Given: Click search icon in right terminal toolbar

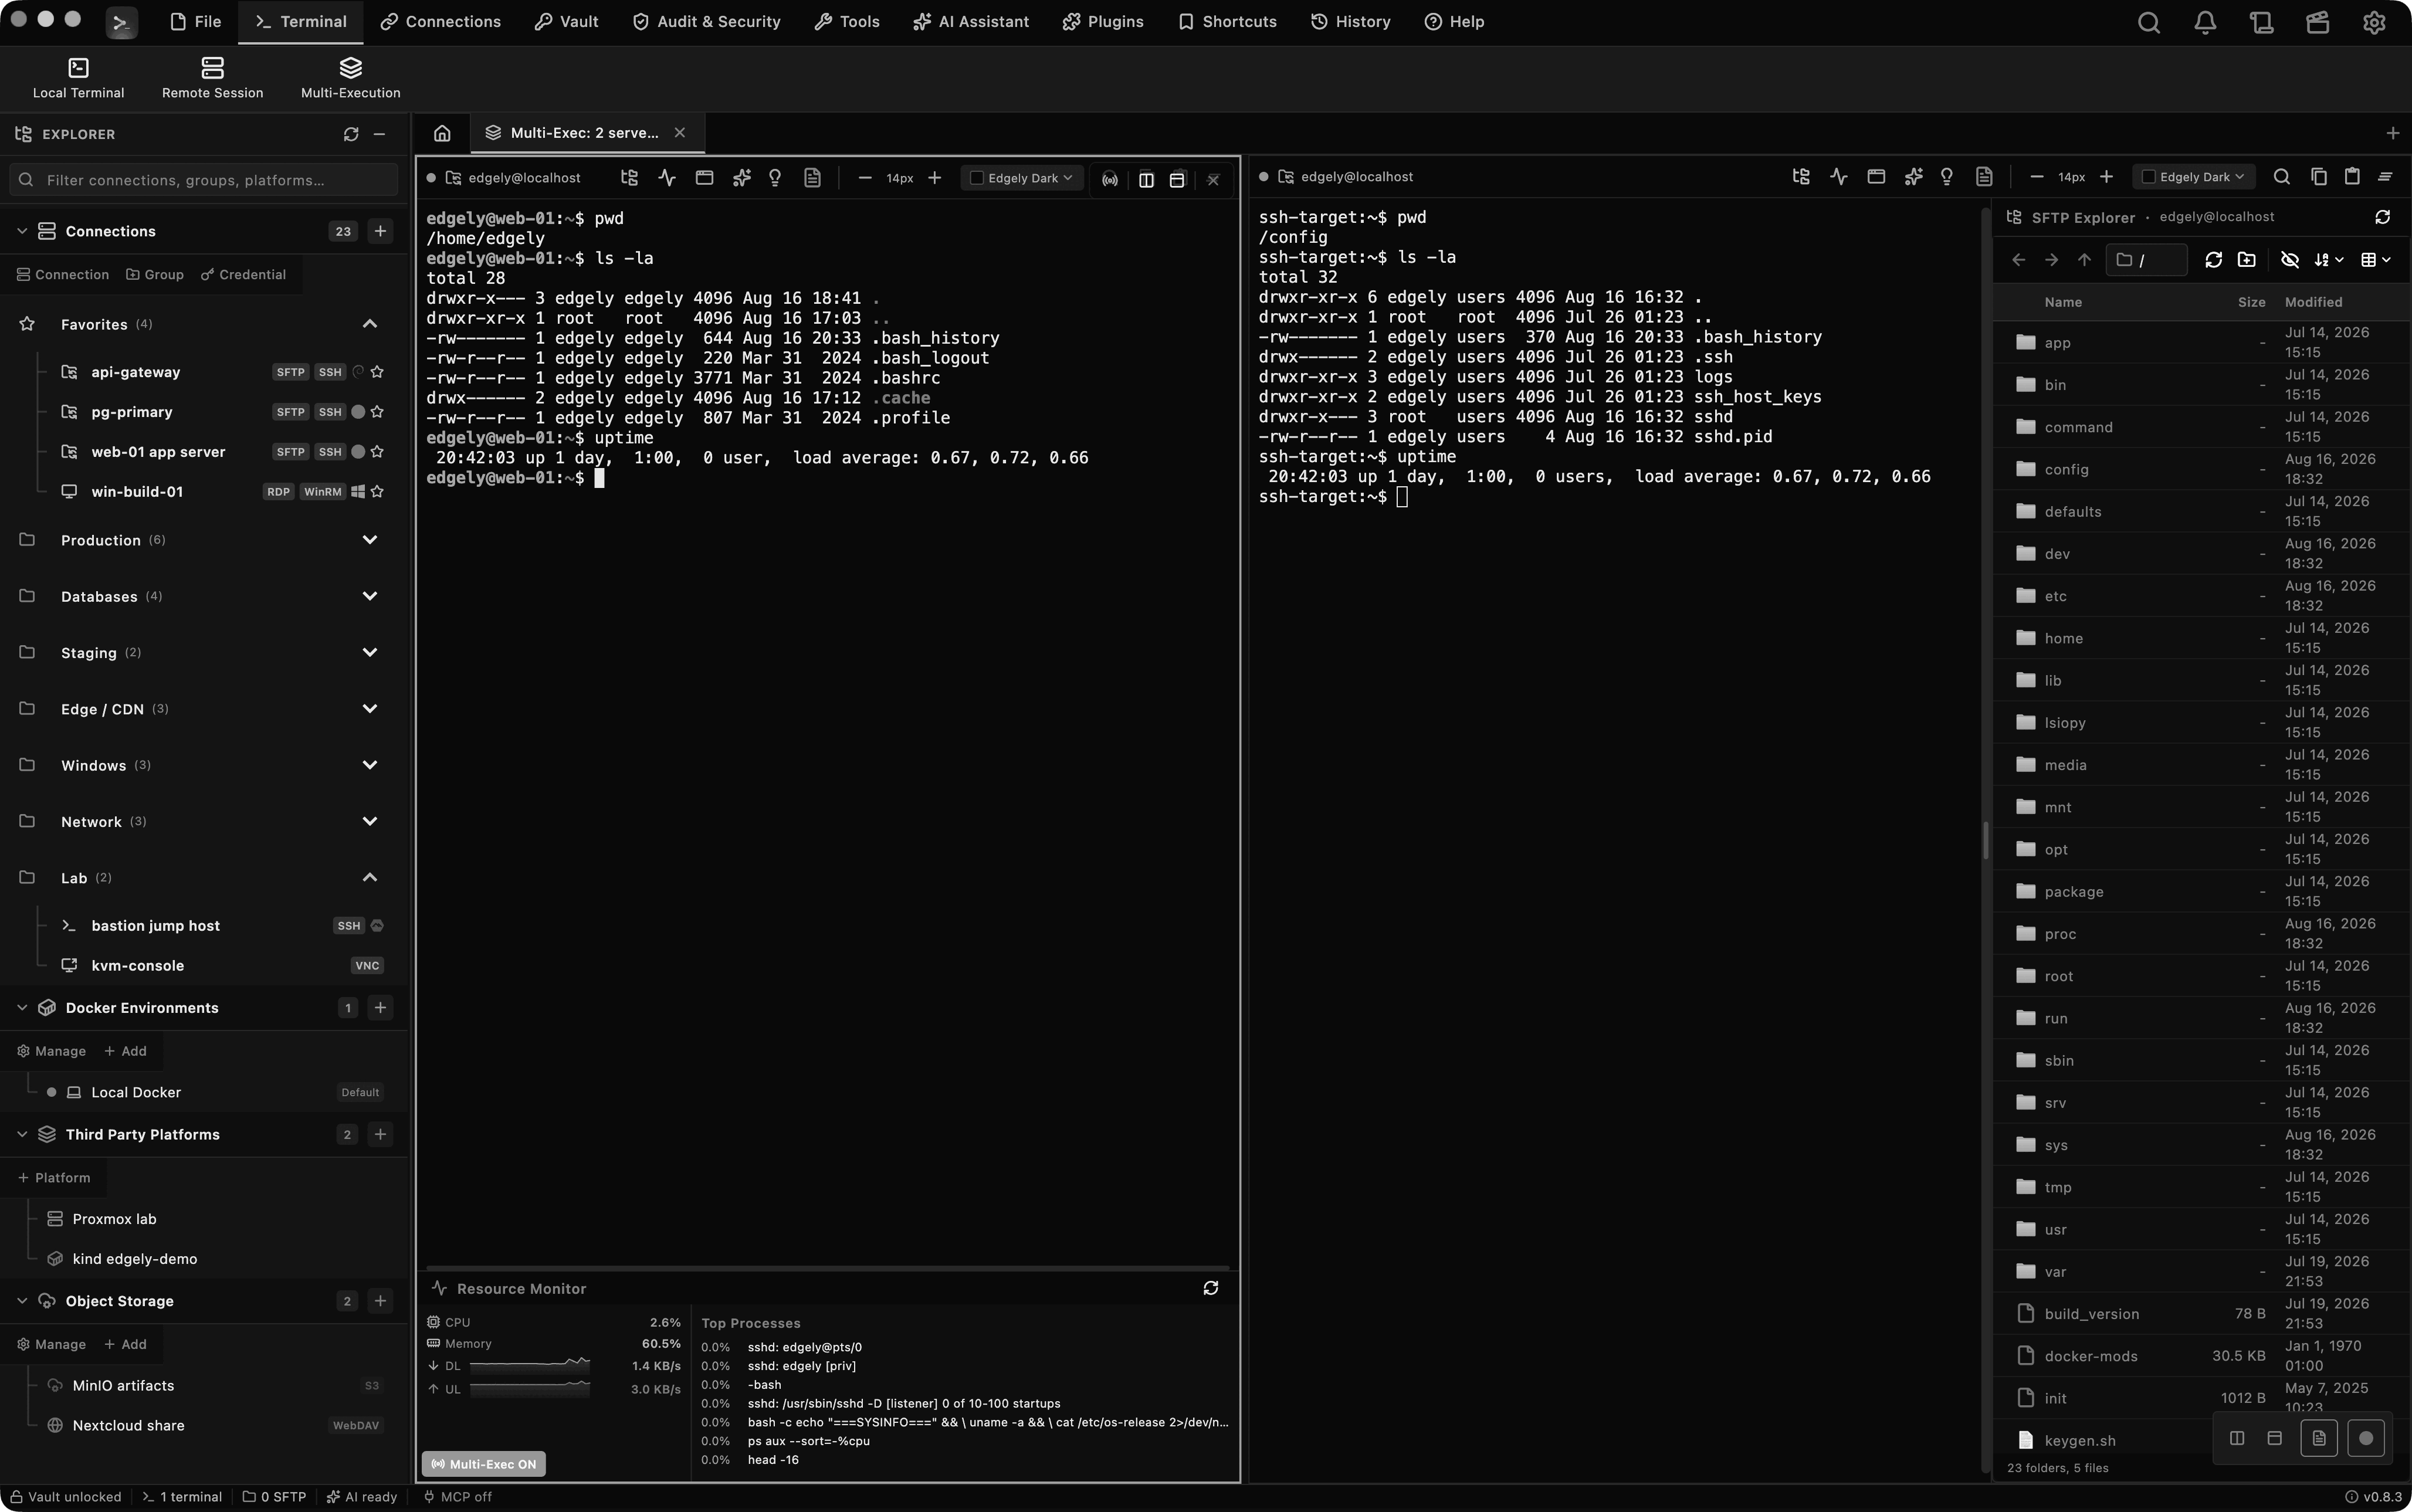Looking at the screenshot, I should [2281, 177].
